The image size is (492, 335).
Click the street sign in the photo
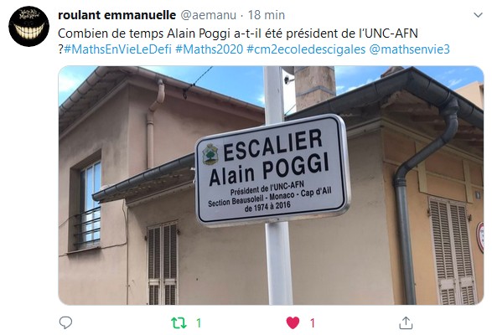[x=272, y=169]
